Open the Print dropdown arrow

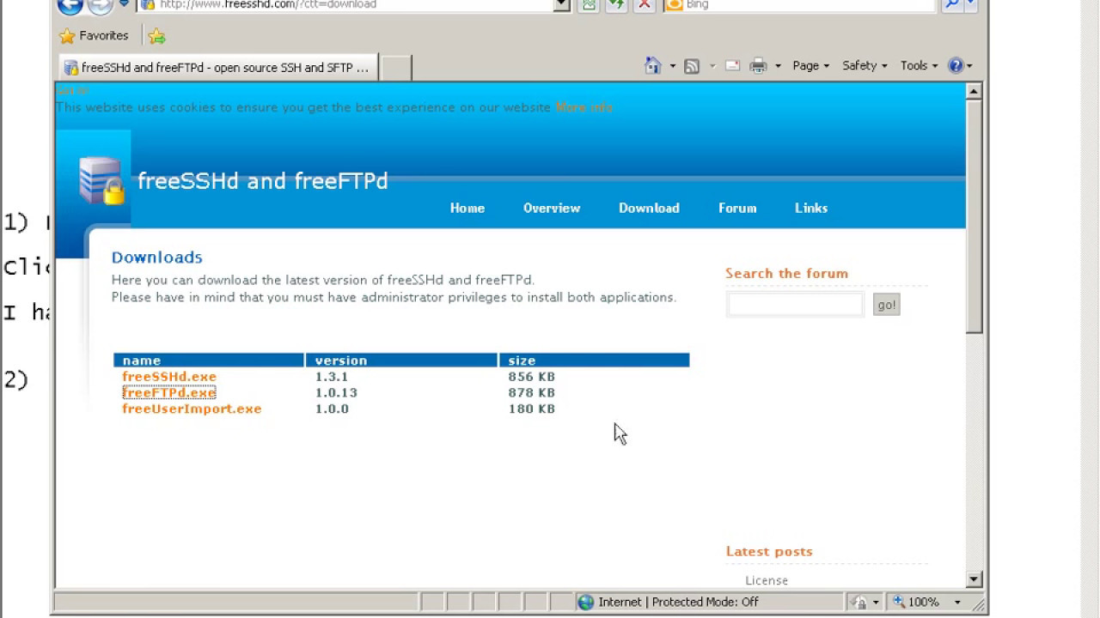point(778,66)
